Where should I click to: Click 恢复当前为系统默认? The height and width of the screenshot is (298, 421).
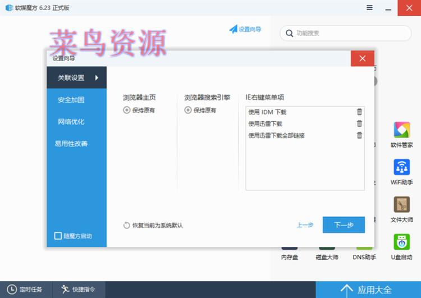click(153, 225)
